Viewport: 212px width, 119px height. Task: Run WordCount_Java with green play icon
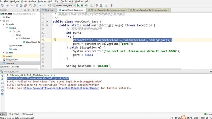[78, 6]
